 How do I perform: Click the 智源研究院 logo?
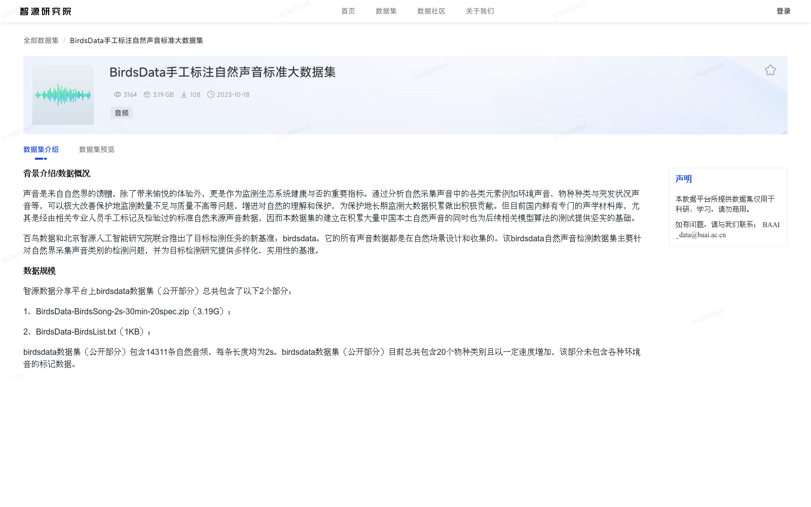46,11
